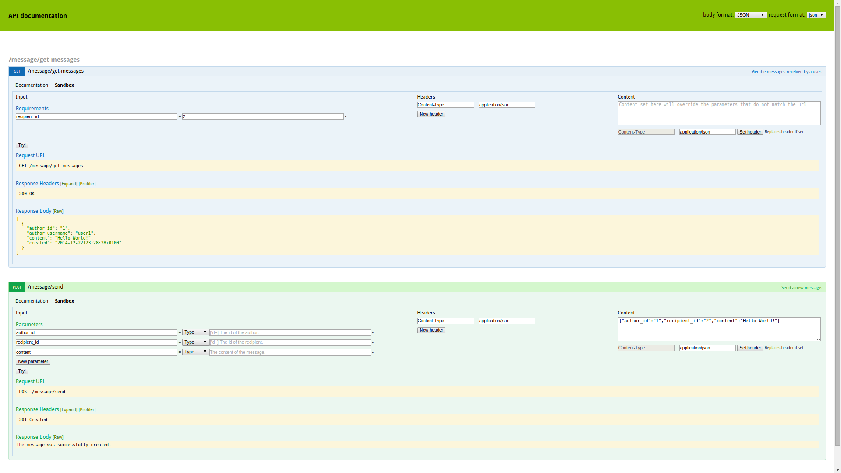Expand response headers for get-messages
Viewport: 841px width, 473px height.
69,184
